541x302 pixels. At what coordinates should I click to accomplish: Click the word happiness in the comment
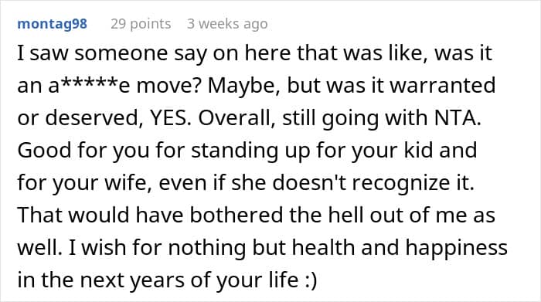coord(456,247)
